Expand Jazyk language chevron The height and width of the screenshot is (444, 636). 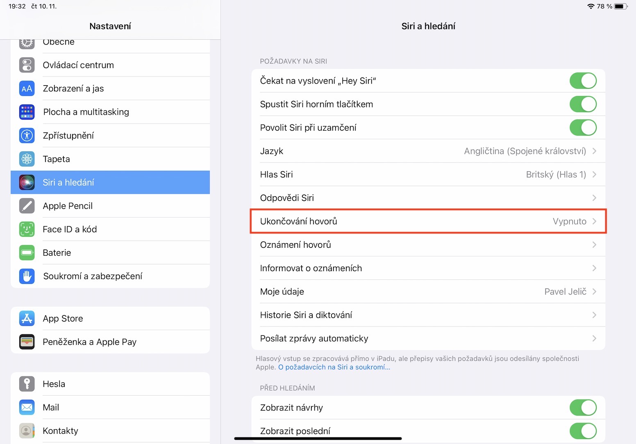pyautogui.click(x=594, y=151)
